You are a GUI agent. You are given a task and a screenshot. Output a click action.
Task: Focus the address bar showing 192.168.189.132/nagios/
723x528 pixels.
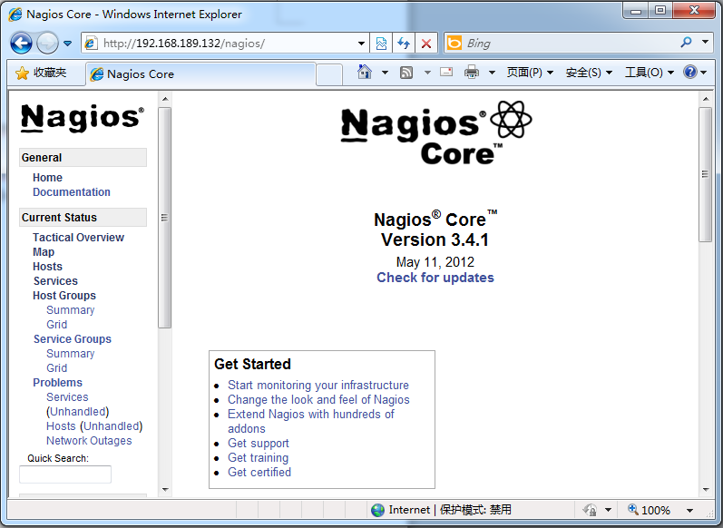click(x=221, y=44)
